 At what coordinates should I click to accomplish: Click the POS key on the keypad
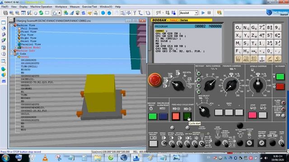tap(238, 59)
